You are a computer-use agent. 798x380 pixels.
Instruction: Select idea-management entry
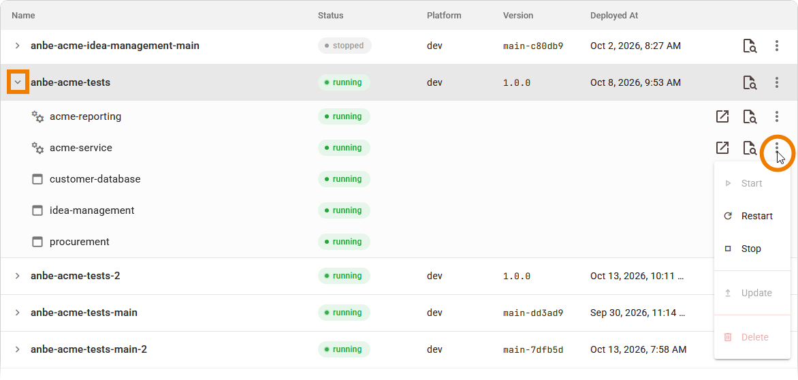click(x=92, y=210)
